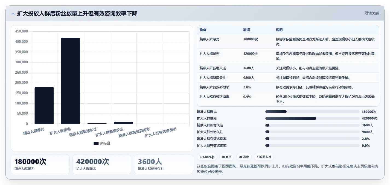390x185 pixels.
Task: Click table cell 9800人
Action: (x=249, y=78)
